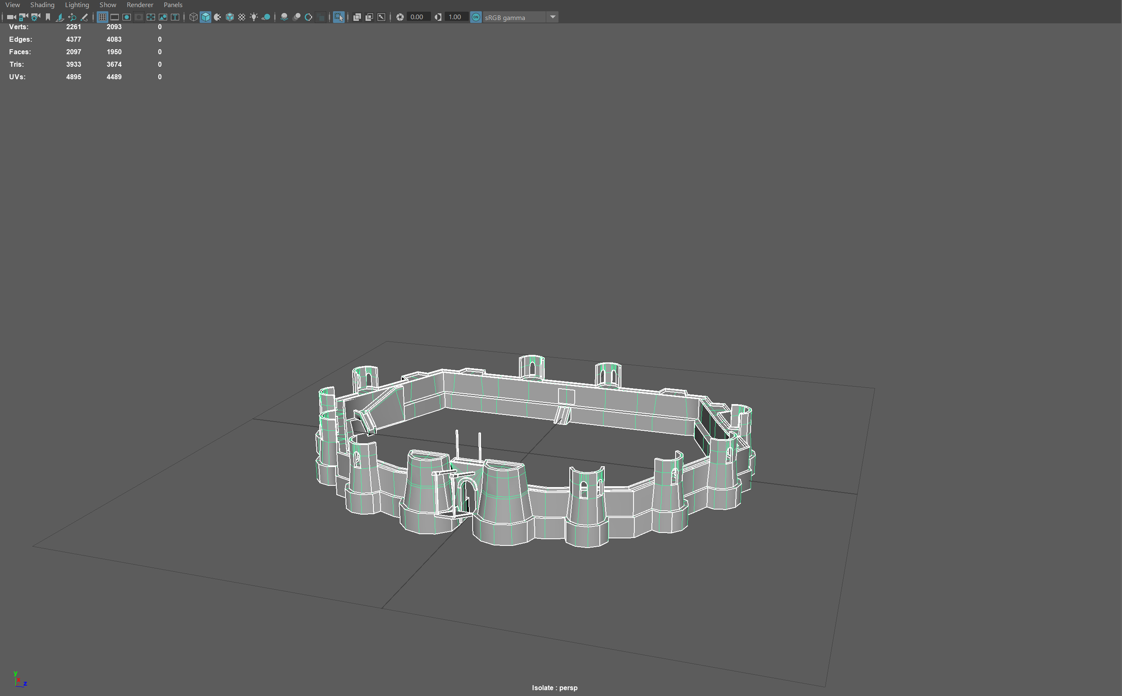Image resolution: width=1122 pixels, height=696 pixels.
Task: Open the Lighting menu
Action: [77, 5]
